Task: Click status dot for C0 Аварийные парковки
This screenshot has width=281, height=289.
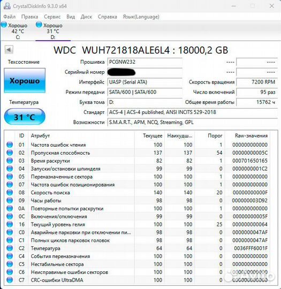Action: tap(10, 232)
